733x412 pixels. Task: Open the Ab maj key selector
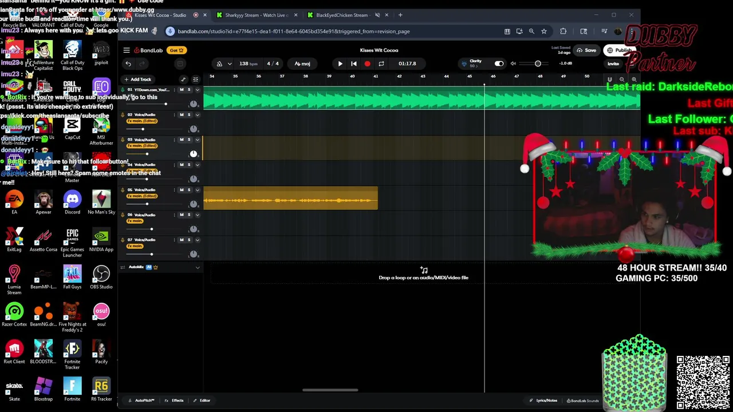pyautogui.click(x=302, y=64)
